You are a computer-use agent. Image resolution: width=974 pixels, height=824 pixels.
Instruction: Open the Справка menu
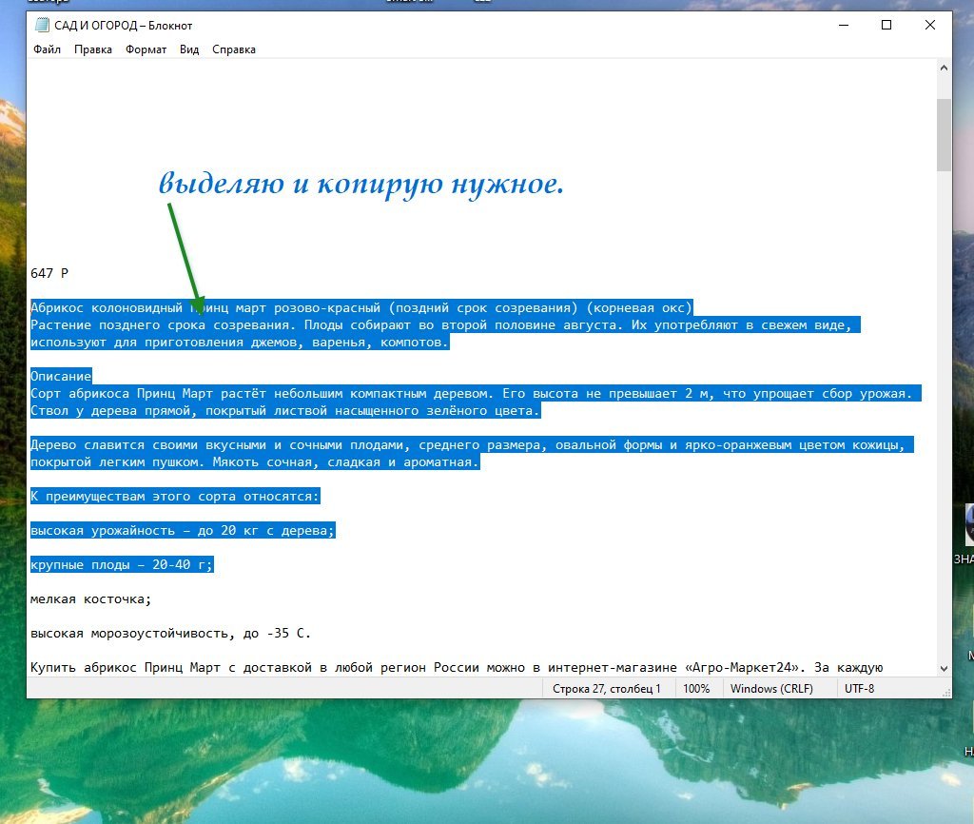(x=234, y=49)
